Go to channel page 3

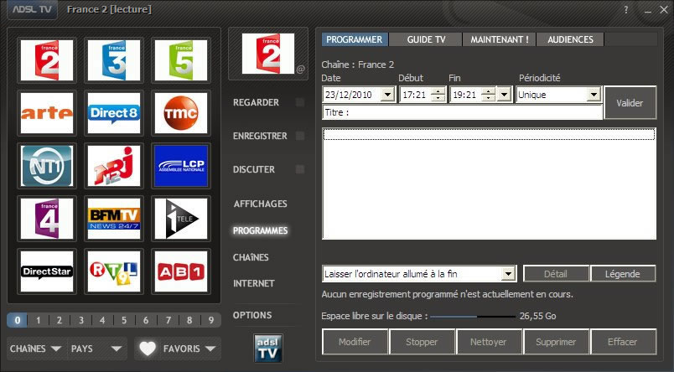[x=80, y=320]
